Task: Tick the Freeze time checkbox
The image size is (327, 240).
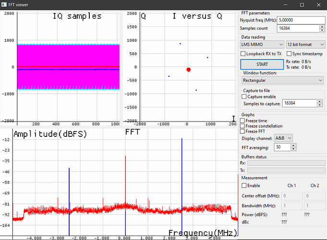Action: coord(242,120)
